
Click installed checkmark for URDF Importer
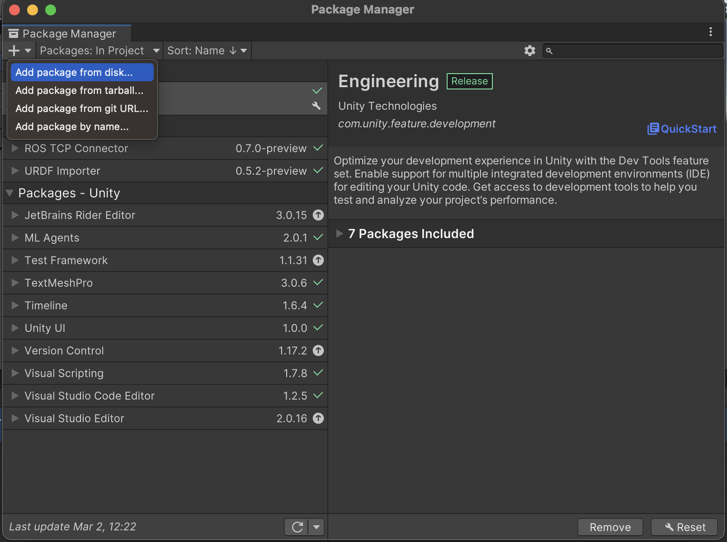[318, 170]
